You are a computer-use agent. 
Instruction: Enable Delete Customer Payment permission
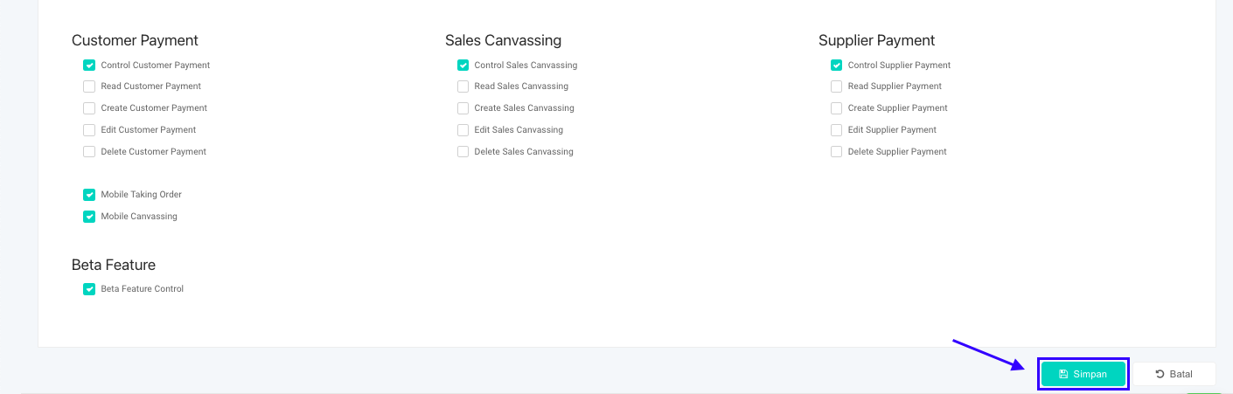pos(89,152)
